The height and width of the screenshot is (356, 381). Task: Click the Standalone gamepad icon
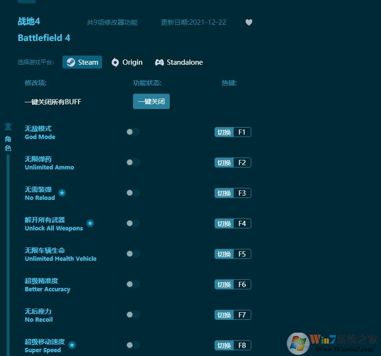(x=159, y=62)
